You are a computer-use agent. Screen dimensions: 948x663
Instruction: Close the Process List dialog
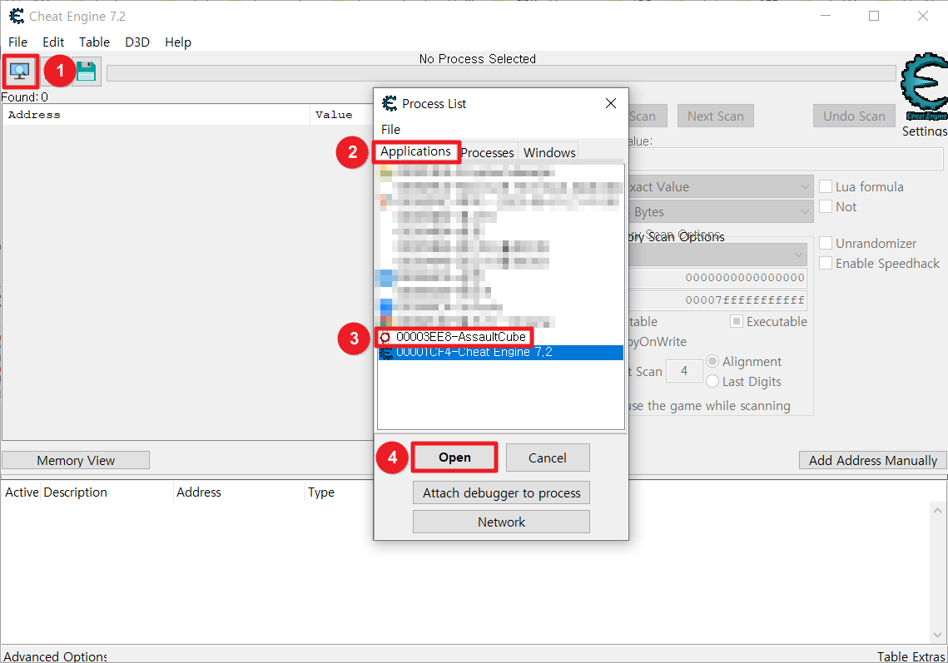pyautogui.click(x=611, y=103)
